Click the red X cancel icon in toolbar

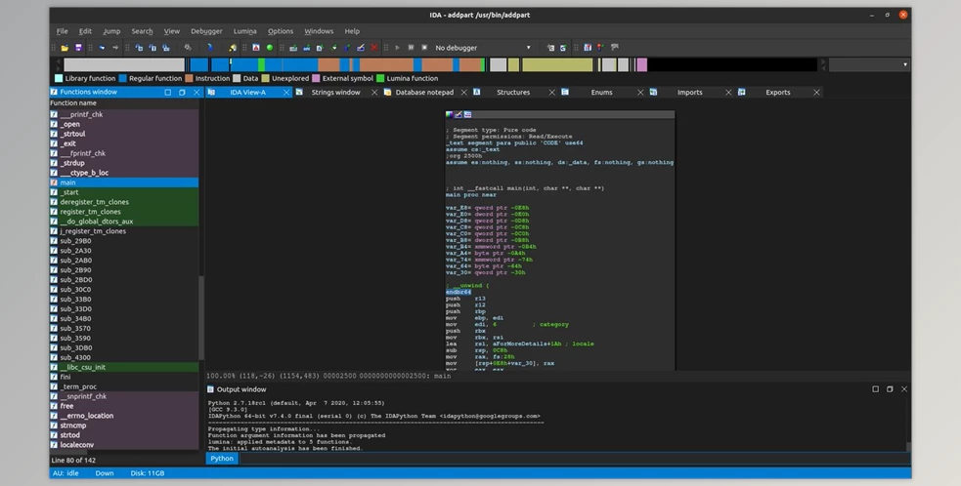click(x=374, y=48)
